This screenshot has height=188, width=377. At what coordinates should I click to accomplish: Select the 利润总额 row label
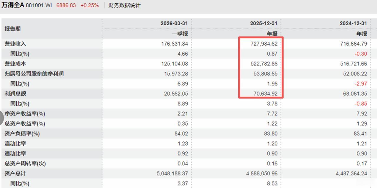[x=15, y=94]
